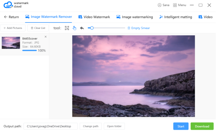Click the 'Format: JPG' text

(x=31, y=43)
